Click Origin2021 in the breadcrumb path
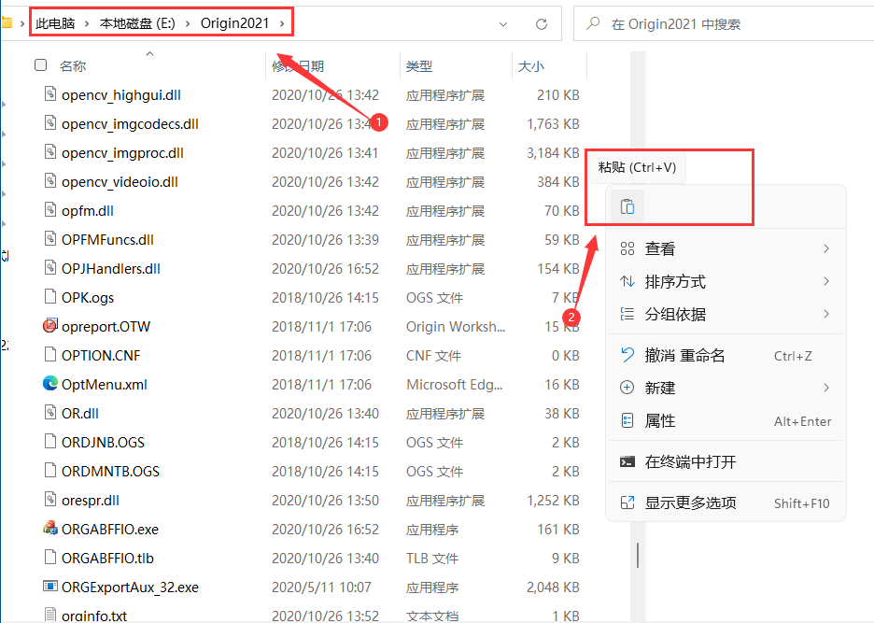 [234, 23]
